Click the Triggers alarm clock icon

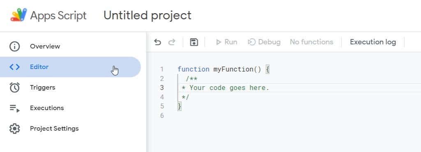[14, 88]
